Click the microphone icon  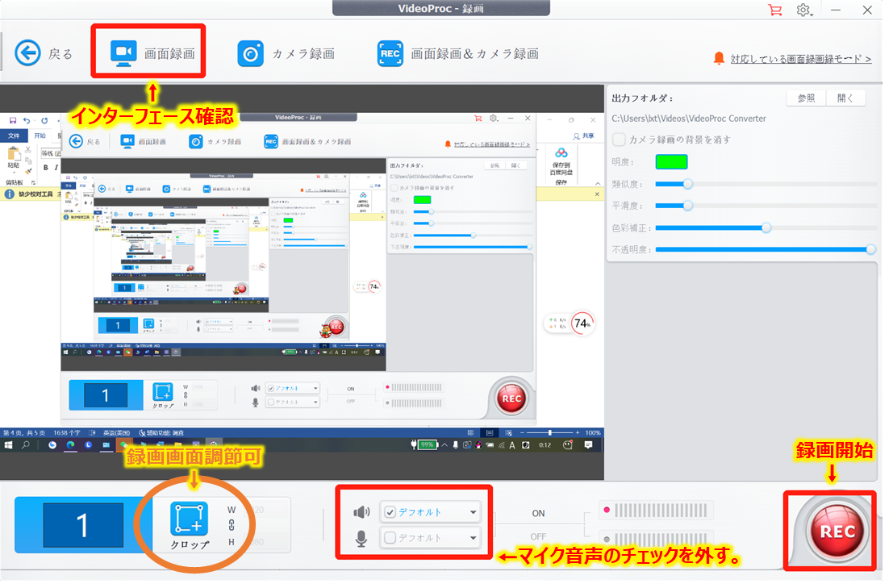(361, 538)
